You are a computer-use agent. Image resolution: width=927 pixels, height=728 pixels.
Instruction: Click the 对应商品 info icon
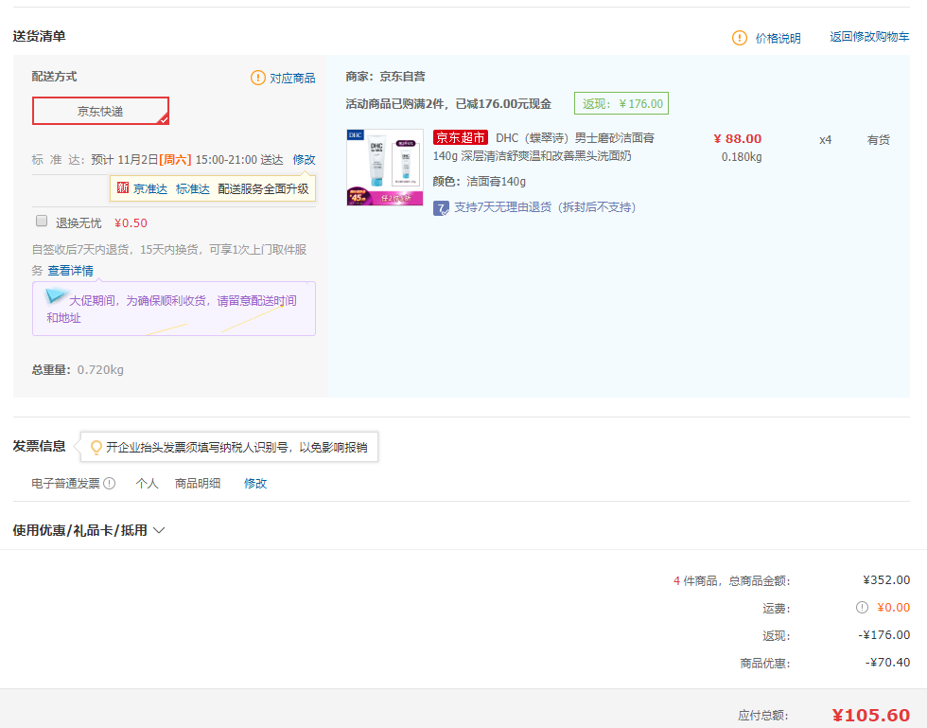(257, 78)
